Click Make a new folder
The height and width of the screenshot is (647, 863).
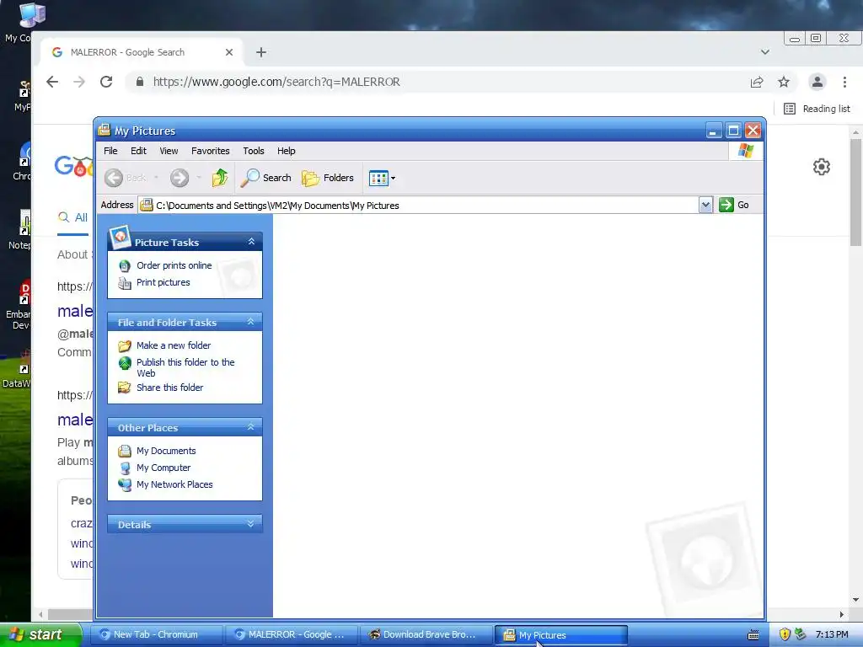click(174, 345)
